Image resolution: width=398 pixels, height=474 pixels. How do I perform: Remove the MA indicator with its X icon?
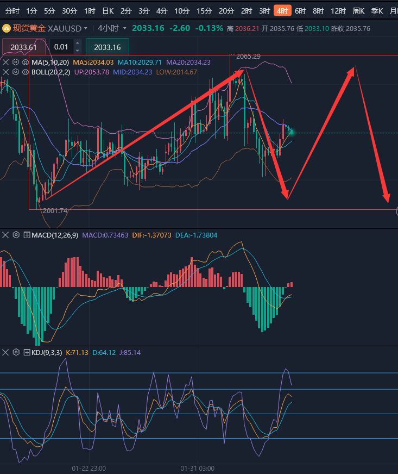[x=6, y=63]
